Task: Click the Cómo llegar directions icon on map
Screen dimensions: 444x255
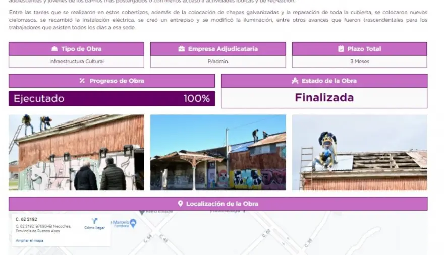Action: coord(94,221)
